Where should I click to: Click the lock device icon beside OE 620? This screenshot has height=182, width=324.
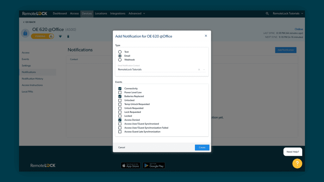tap(25, 33)
